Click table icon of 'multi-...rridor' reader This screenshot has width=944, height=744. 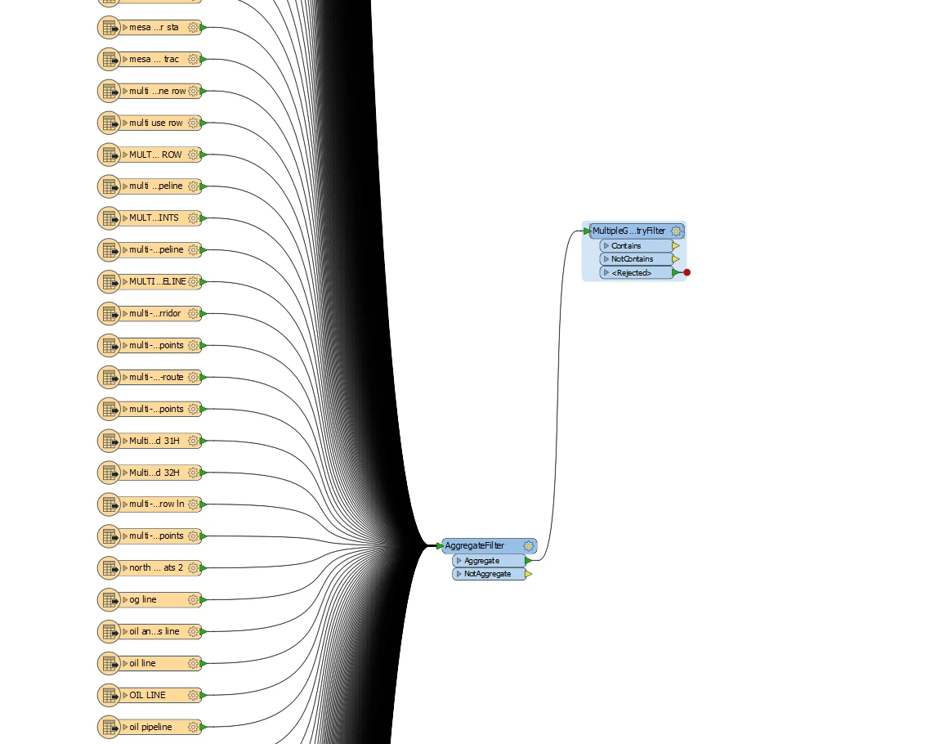click(110, 314)
